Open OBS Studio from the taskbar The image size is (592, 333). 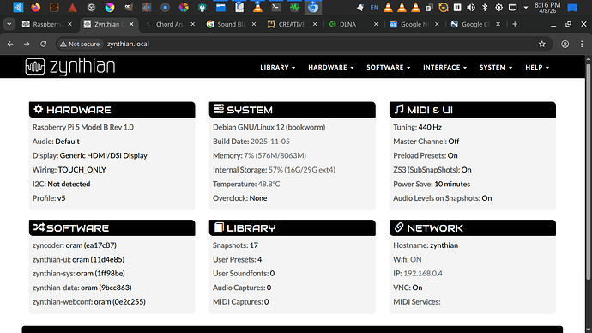tap(91, 7)
